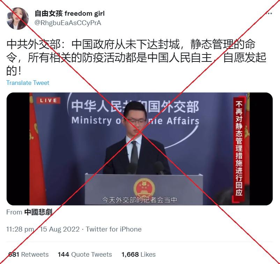The image size is (280, 264).
Task: View the 681 Retweets list
Action: [x=28, y=254]
